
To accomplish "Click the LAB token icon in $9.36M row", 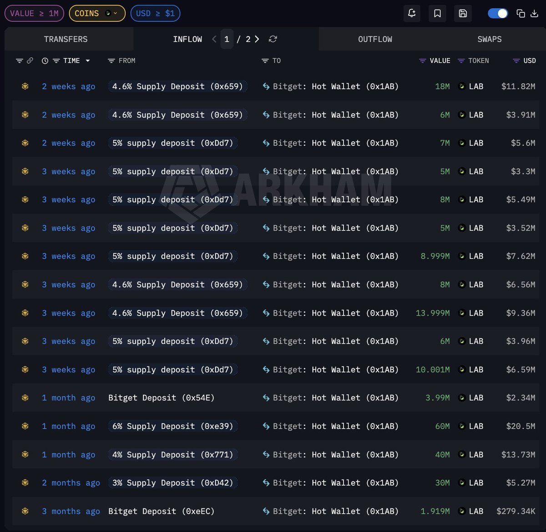I will tap(461, 313).
